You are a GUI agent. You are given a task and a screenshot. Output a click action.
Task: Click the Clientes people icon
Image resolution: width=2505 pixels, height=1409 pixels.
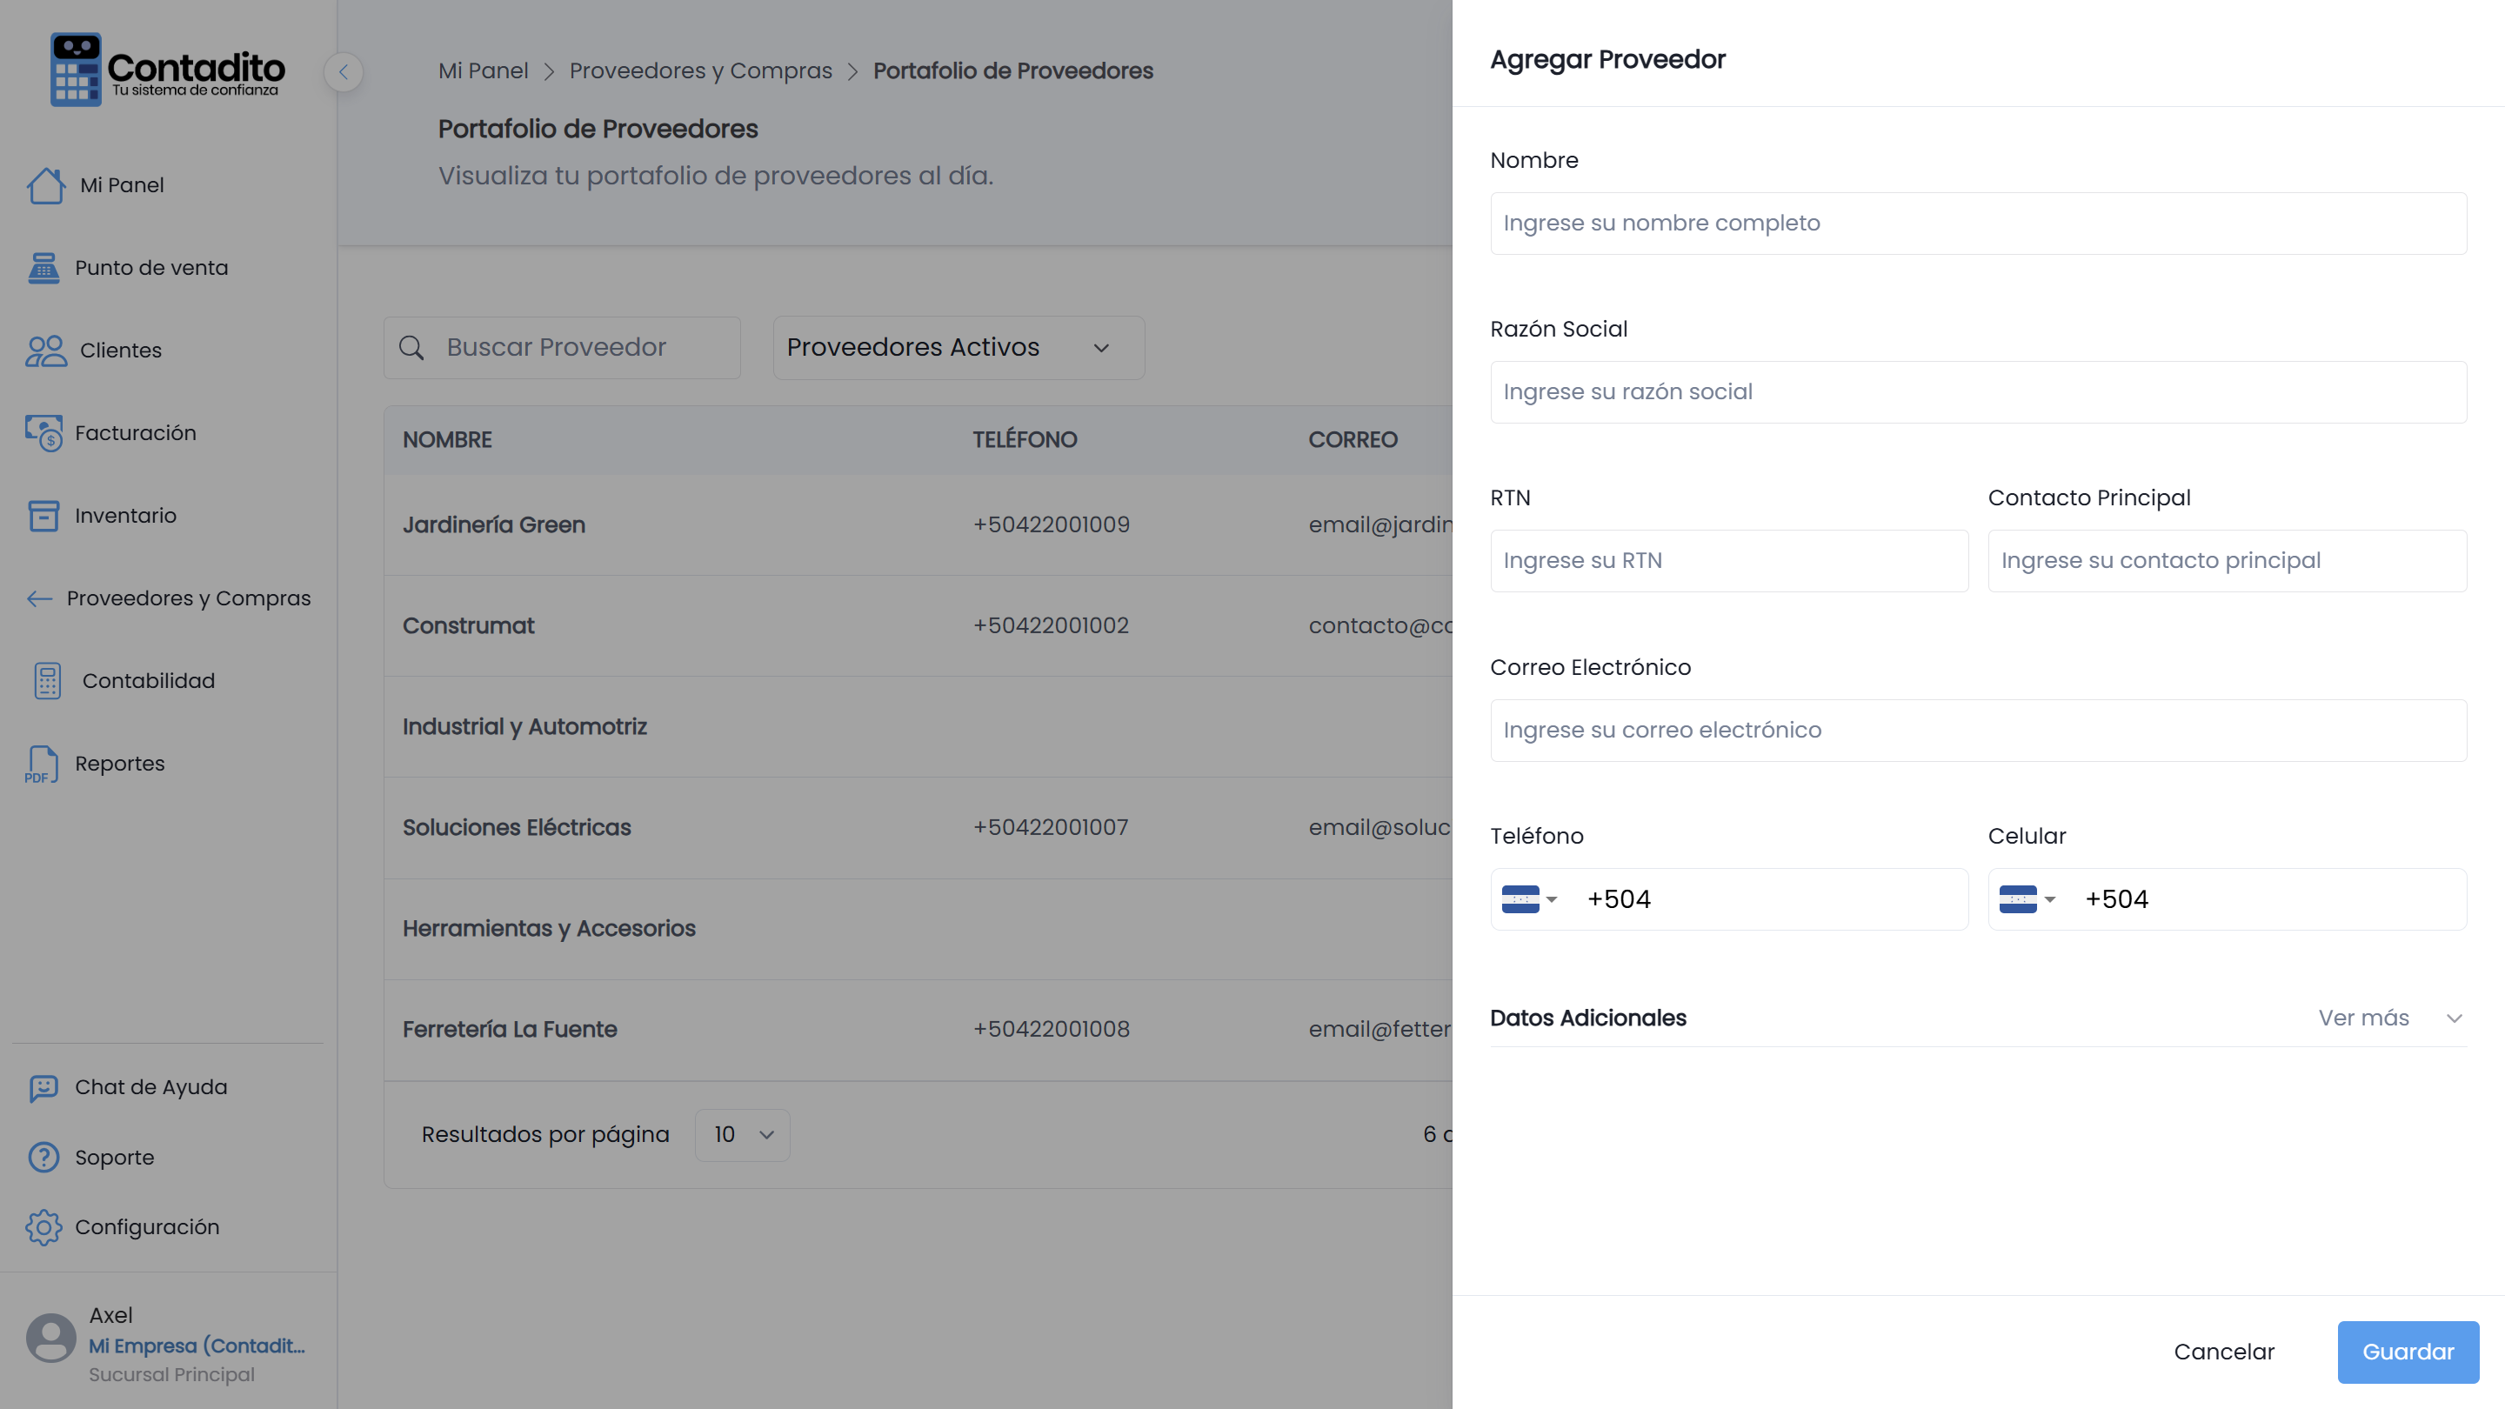point(46,350)
